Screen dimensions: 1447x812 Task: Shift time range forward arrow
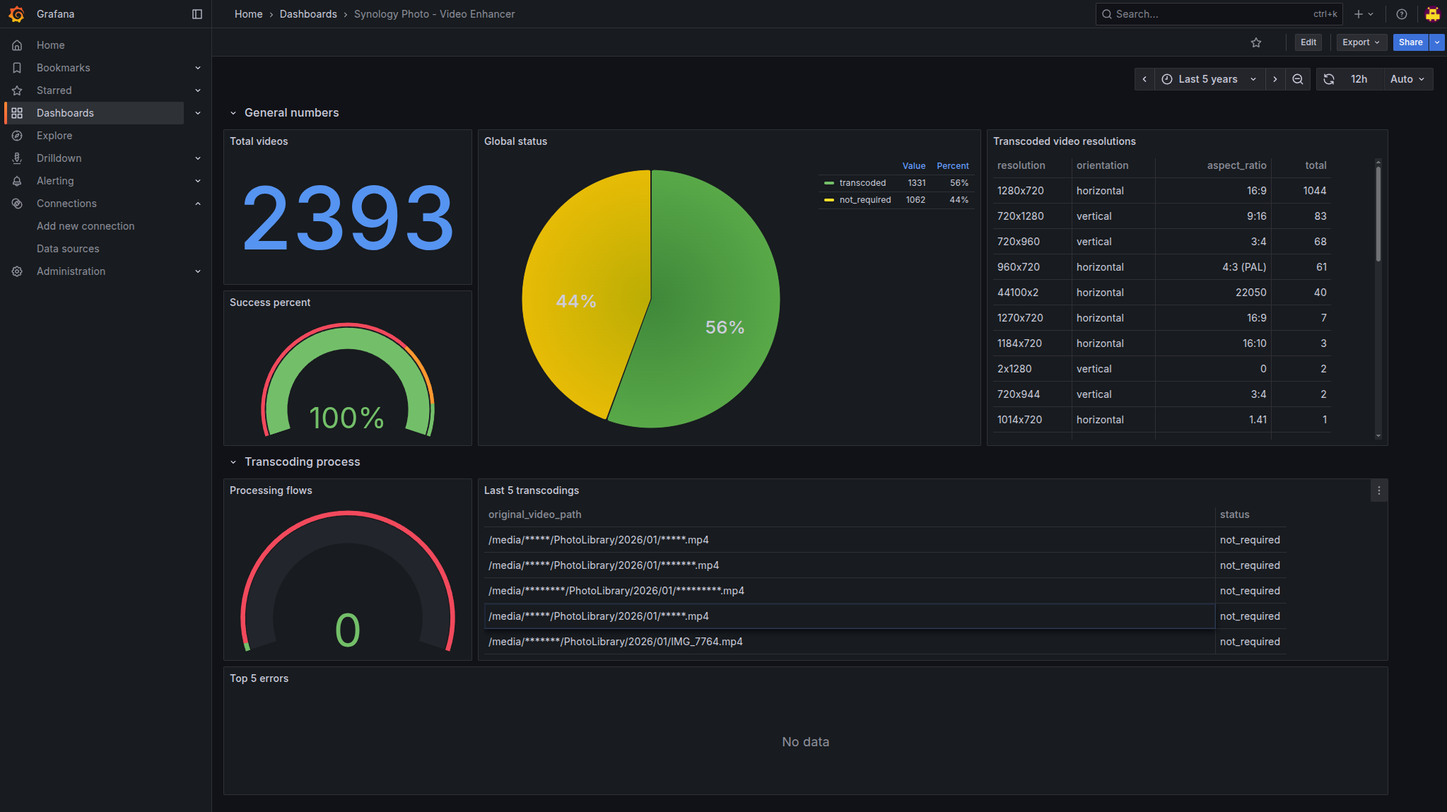click(1275, 79)
